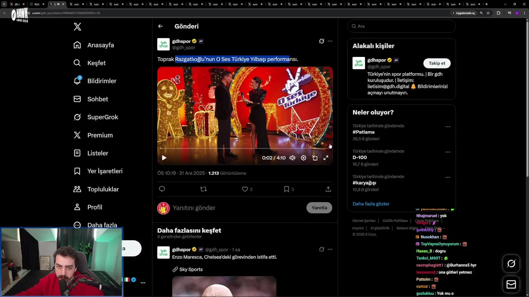The width and height of the screenshot is (529, 297).
Task: Open the browser tab search dropdown
Action: (4, 4)
